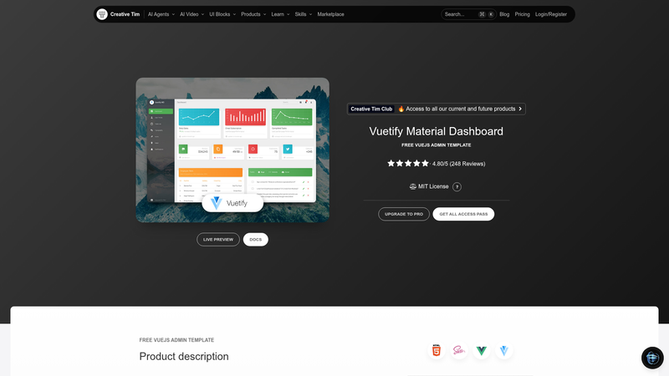669x376 pixels.
Task: Expand the AI Video menu
Action: point(192,14)
